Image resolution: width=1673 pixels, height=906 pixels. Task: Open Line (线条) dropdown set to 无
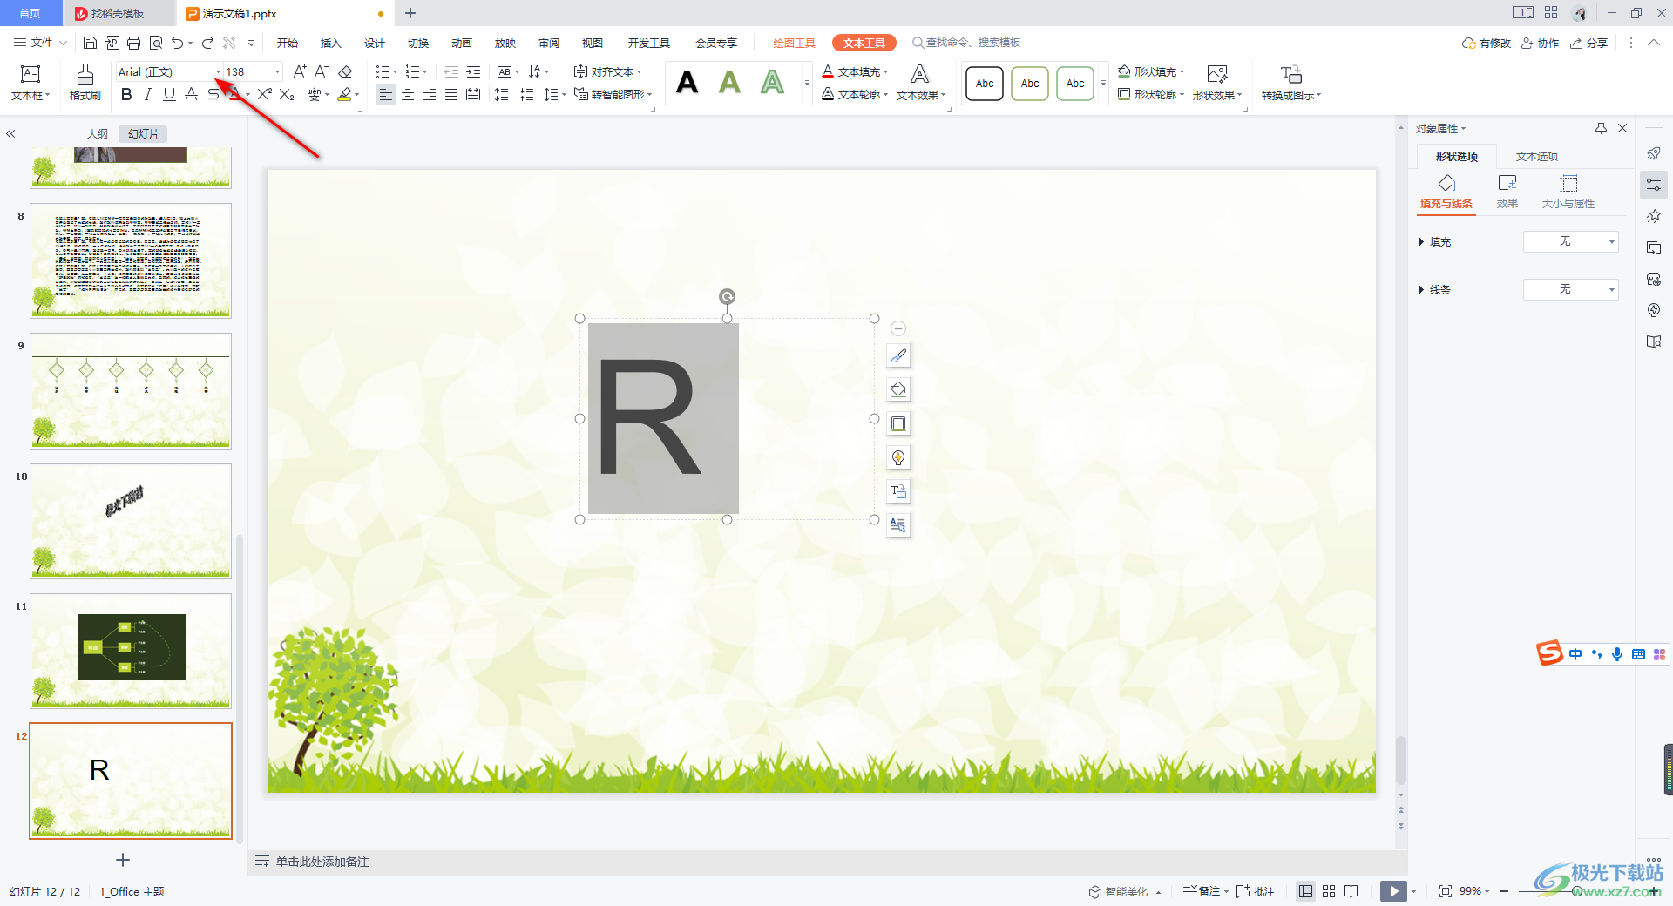coord(1570,289)
